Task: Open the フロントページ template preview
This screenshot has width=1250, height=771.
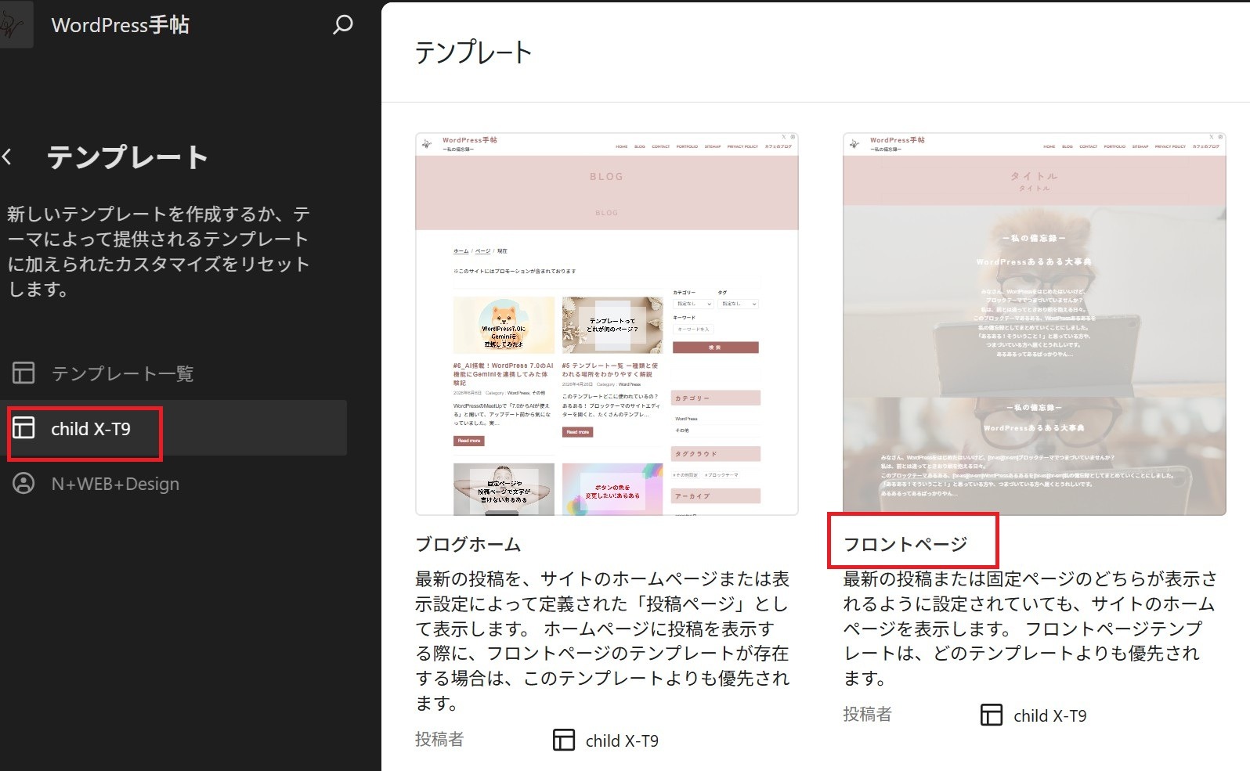Action: click(1035, 324)
